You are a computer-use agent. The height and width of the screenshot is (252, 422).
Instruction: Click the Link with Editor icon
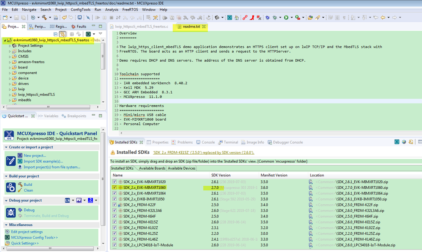point(63,34)
